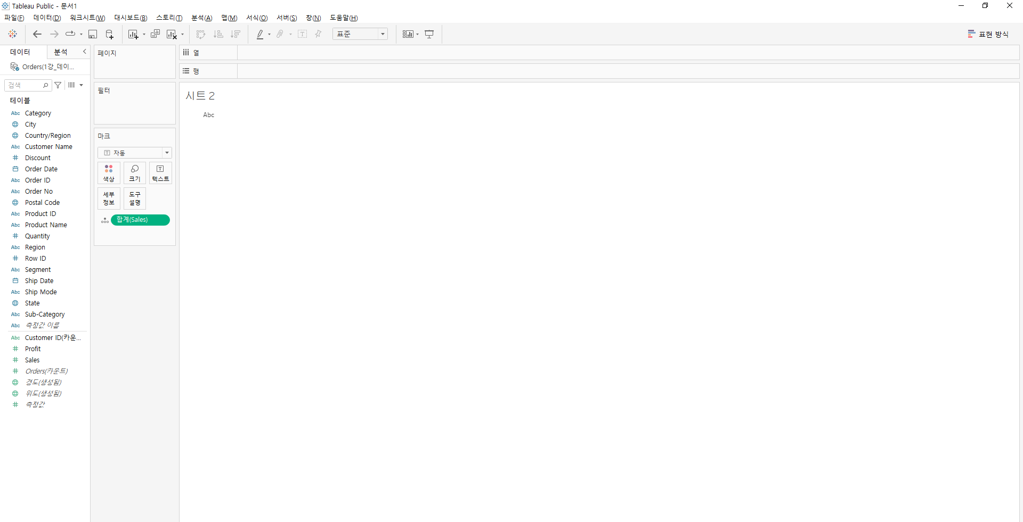The width and height of the screenshot is (1023, 522).
Task: Click the fix axes pin icon
Action: coord(319,34)
